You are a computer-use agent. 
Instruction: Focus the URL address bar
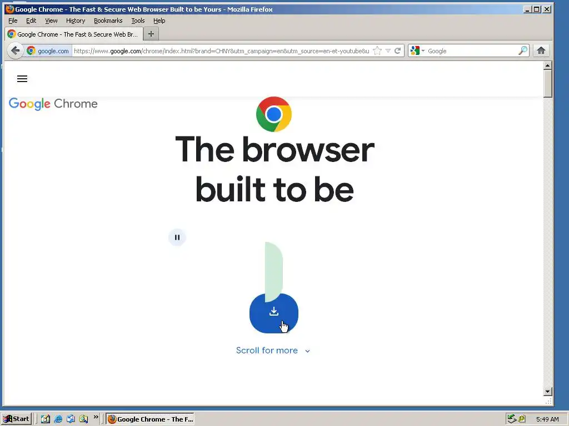[221, 50]
